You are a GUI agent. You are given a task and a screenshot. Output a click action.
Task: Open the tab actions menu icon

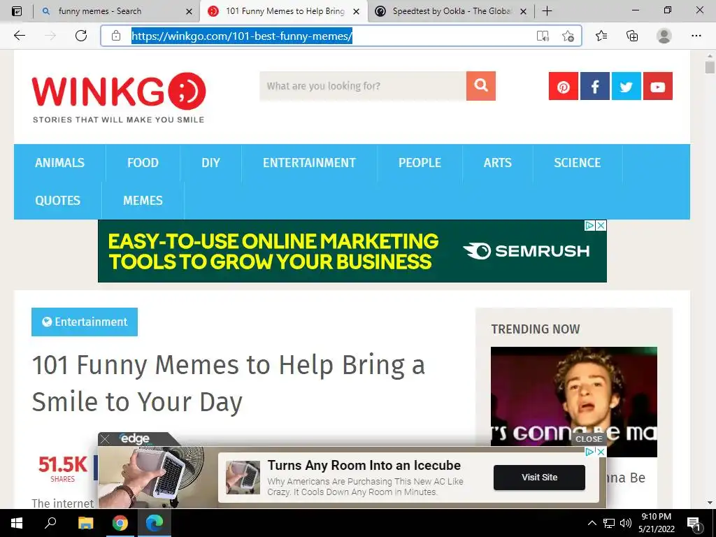coord(17,11)
